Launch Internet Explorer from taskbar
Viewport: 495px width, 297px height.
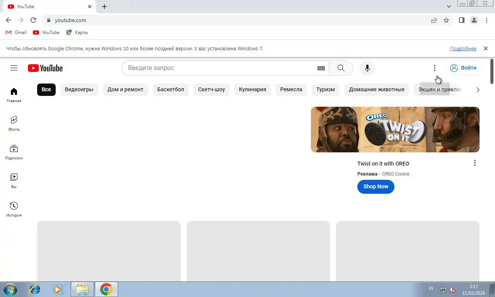(x=35, y=289)
